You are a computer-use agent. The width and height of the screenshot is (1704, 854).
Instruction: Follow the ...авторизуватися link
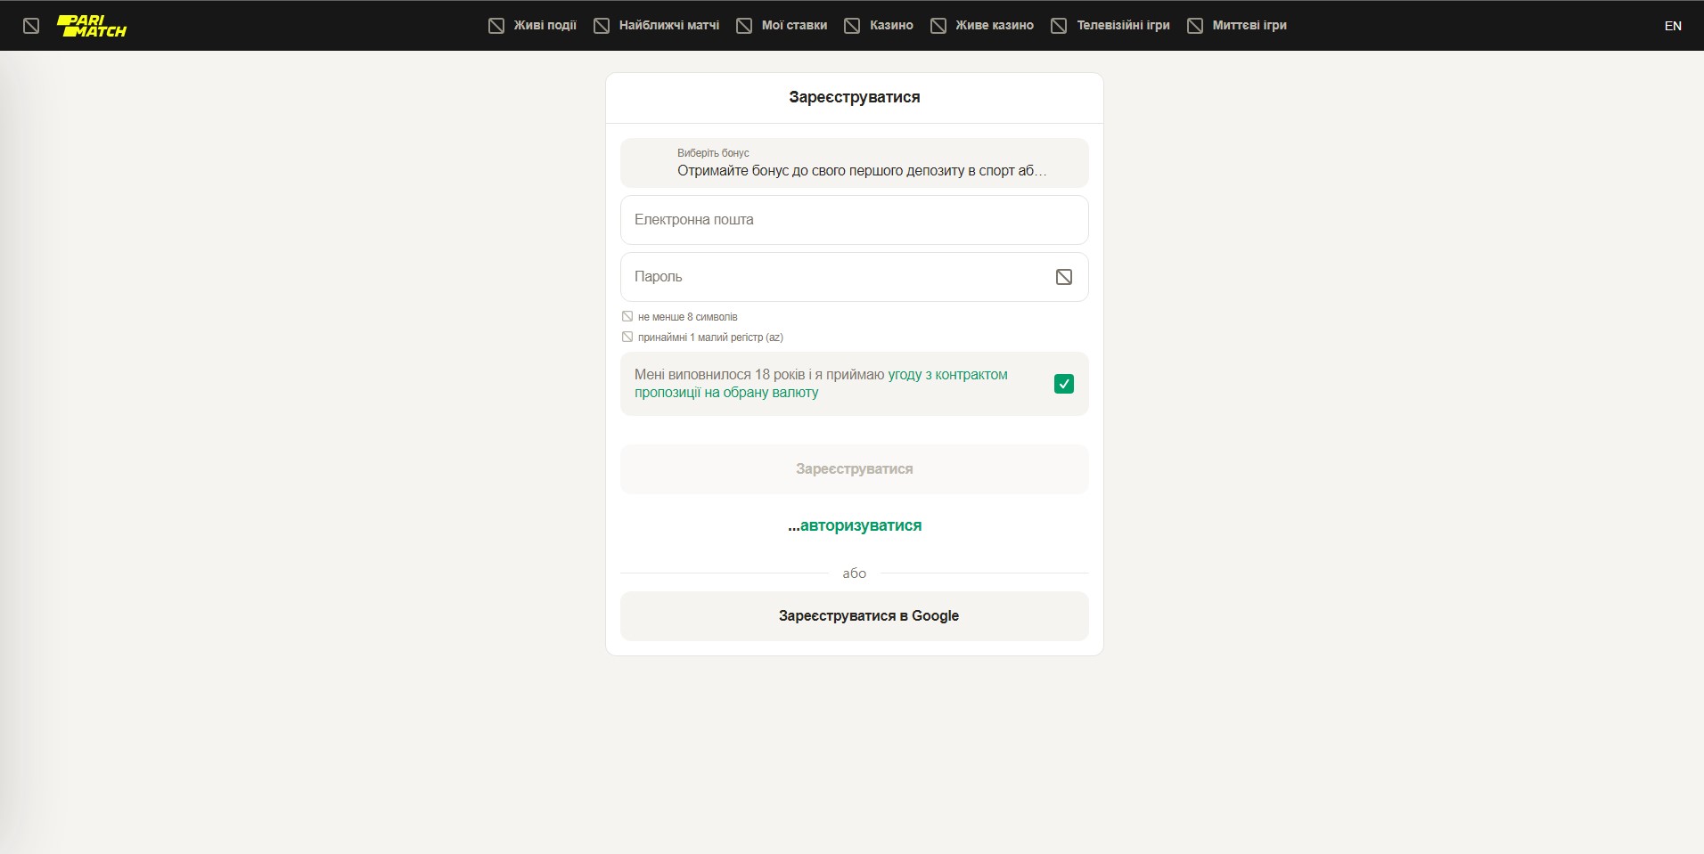pos(855,525)
